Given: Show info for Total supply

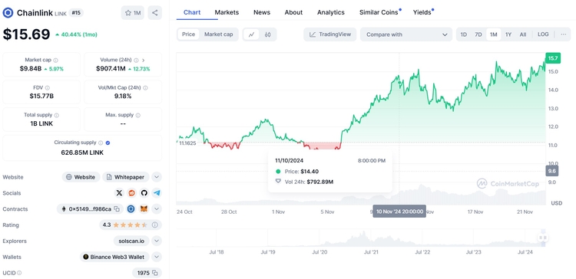Looking at the screenshot, I should [56, 115].
